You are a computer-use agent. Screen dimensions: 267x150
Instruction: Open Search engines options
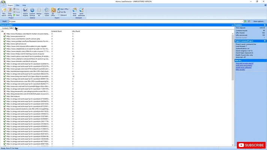(25, 12)
